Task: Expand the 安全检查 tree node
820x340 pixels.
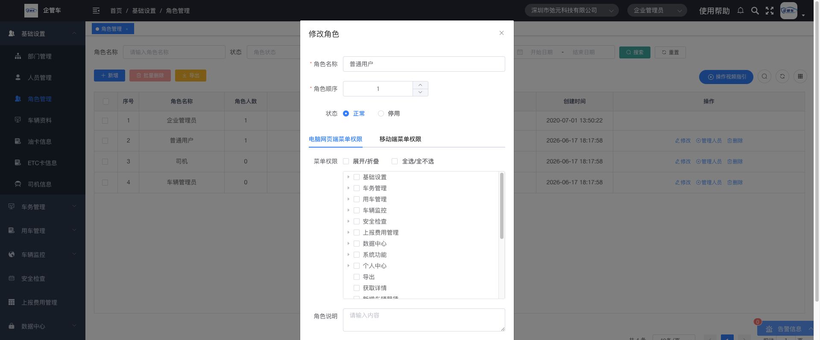Action: pos(348,221)
